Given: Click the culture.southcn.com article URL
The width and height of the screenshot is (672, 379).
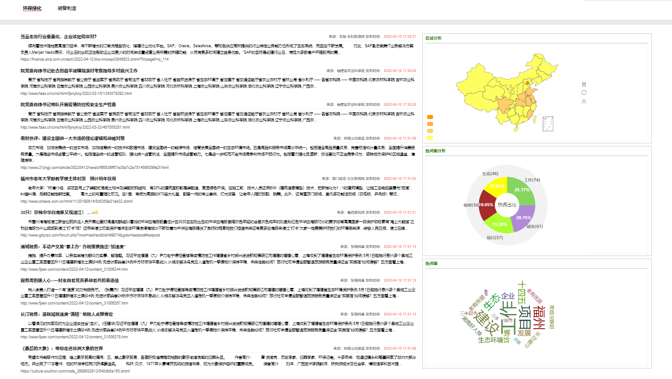Looking at the screenshot, I should [x=75, y=371].
